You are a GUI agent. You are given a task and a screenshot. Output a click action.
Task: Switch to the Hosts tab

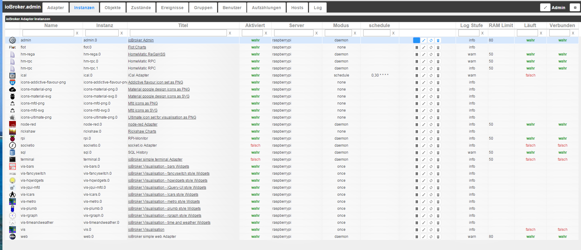(297, 8)
